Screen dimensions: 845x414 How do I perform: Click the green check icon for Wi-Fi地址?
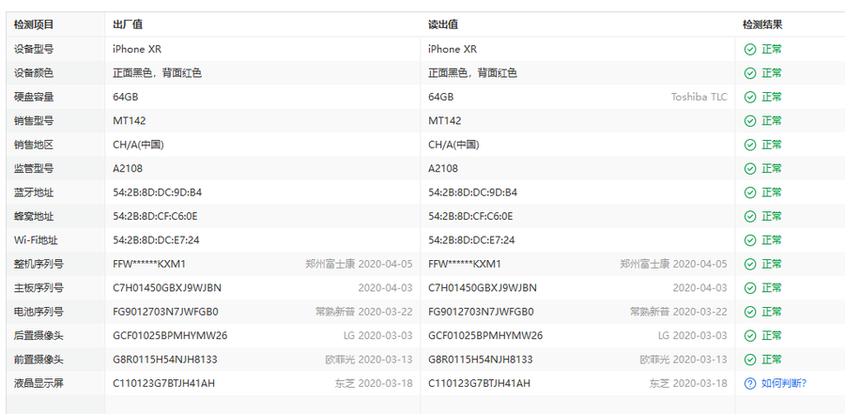click(750, 240)
